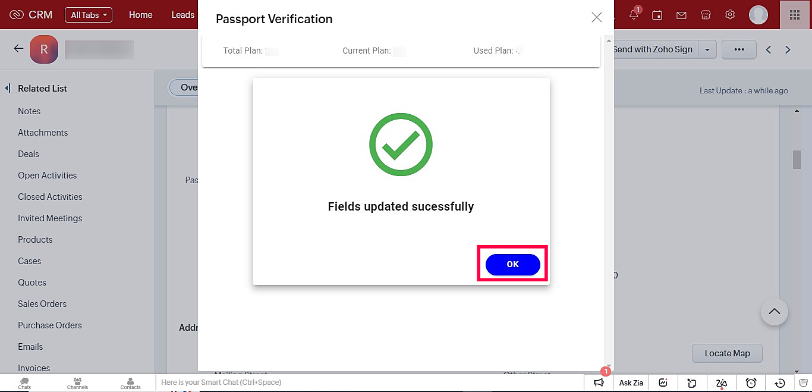The image size is (812, 392).
Task: Open the marketplace store icon
Action: (706, 15)
